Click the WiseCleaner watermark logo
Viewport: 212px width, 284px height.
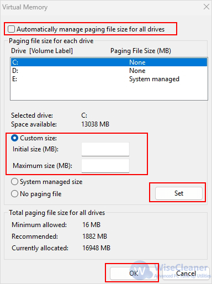pyautogui.click(x=141, y=269)
